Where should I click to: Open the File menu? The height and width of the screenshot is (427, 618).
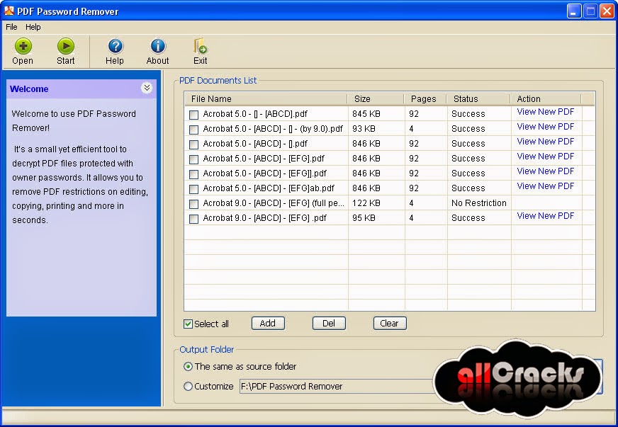11,27
